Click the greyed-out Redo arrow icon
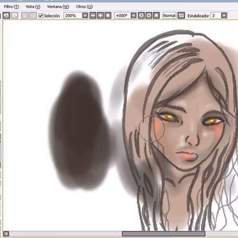238x238 pixels. (14, 16)
